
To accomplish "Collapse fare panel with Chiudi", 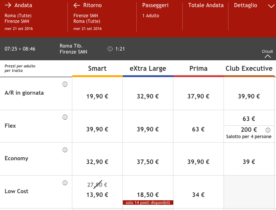I will click(x=267, y=54).
